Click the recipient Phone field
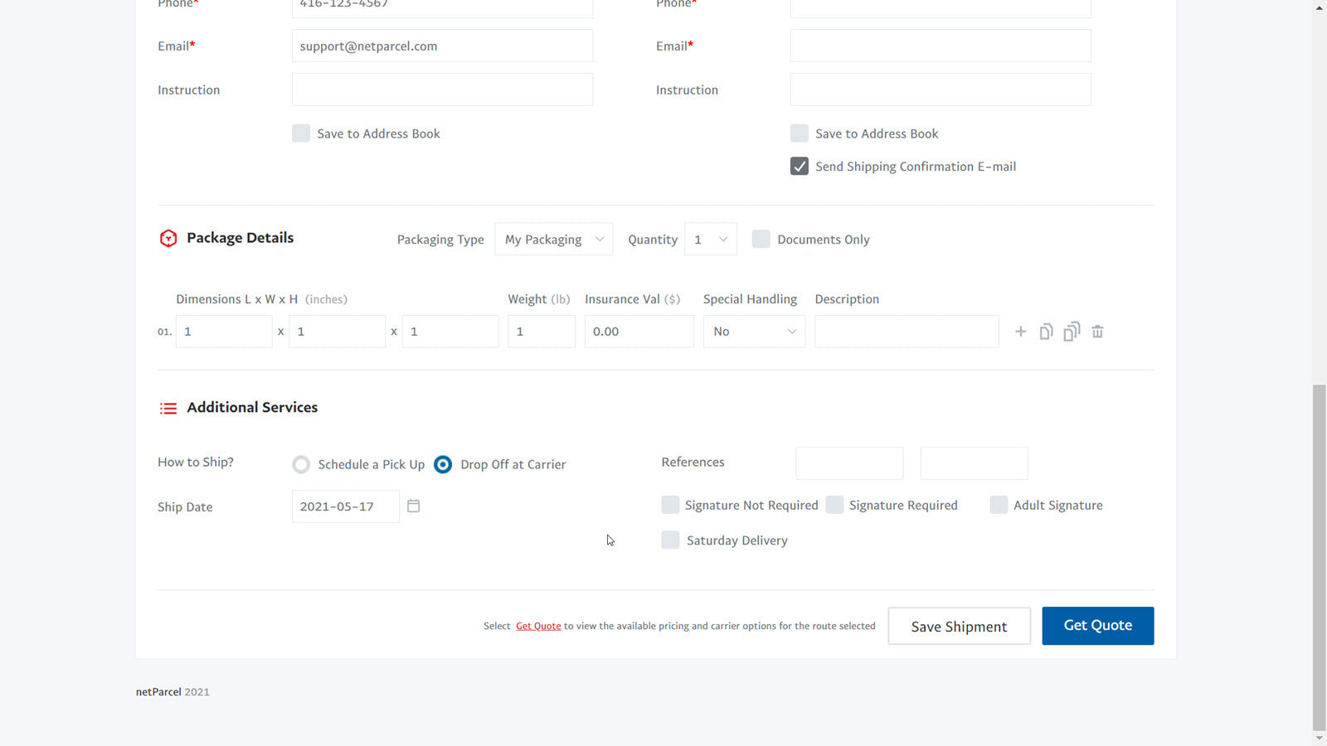1327x746 pixels. (941, 8)
